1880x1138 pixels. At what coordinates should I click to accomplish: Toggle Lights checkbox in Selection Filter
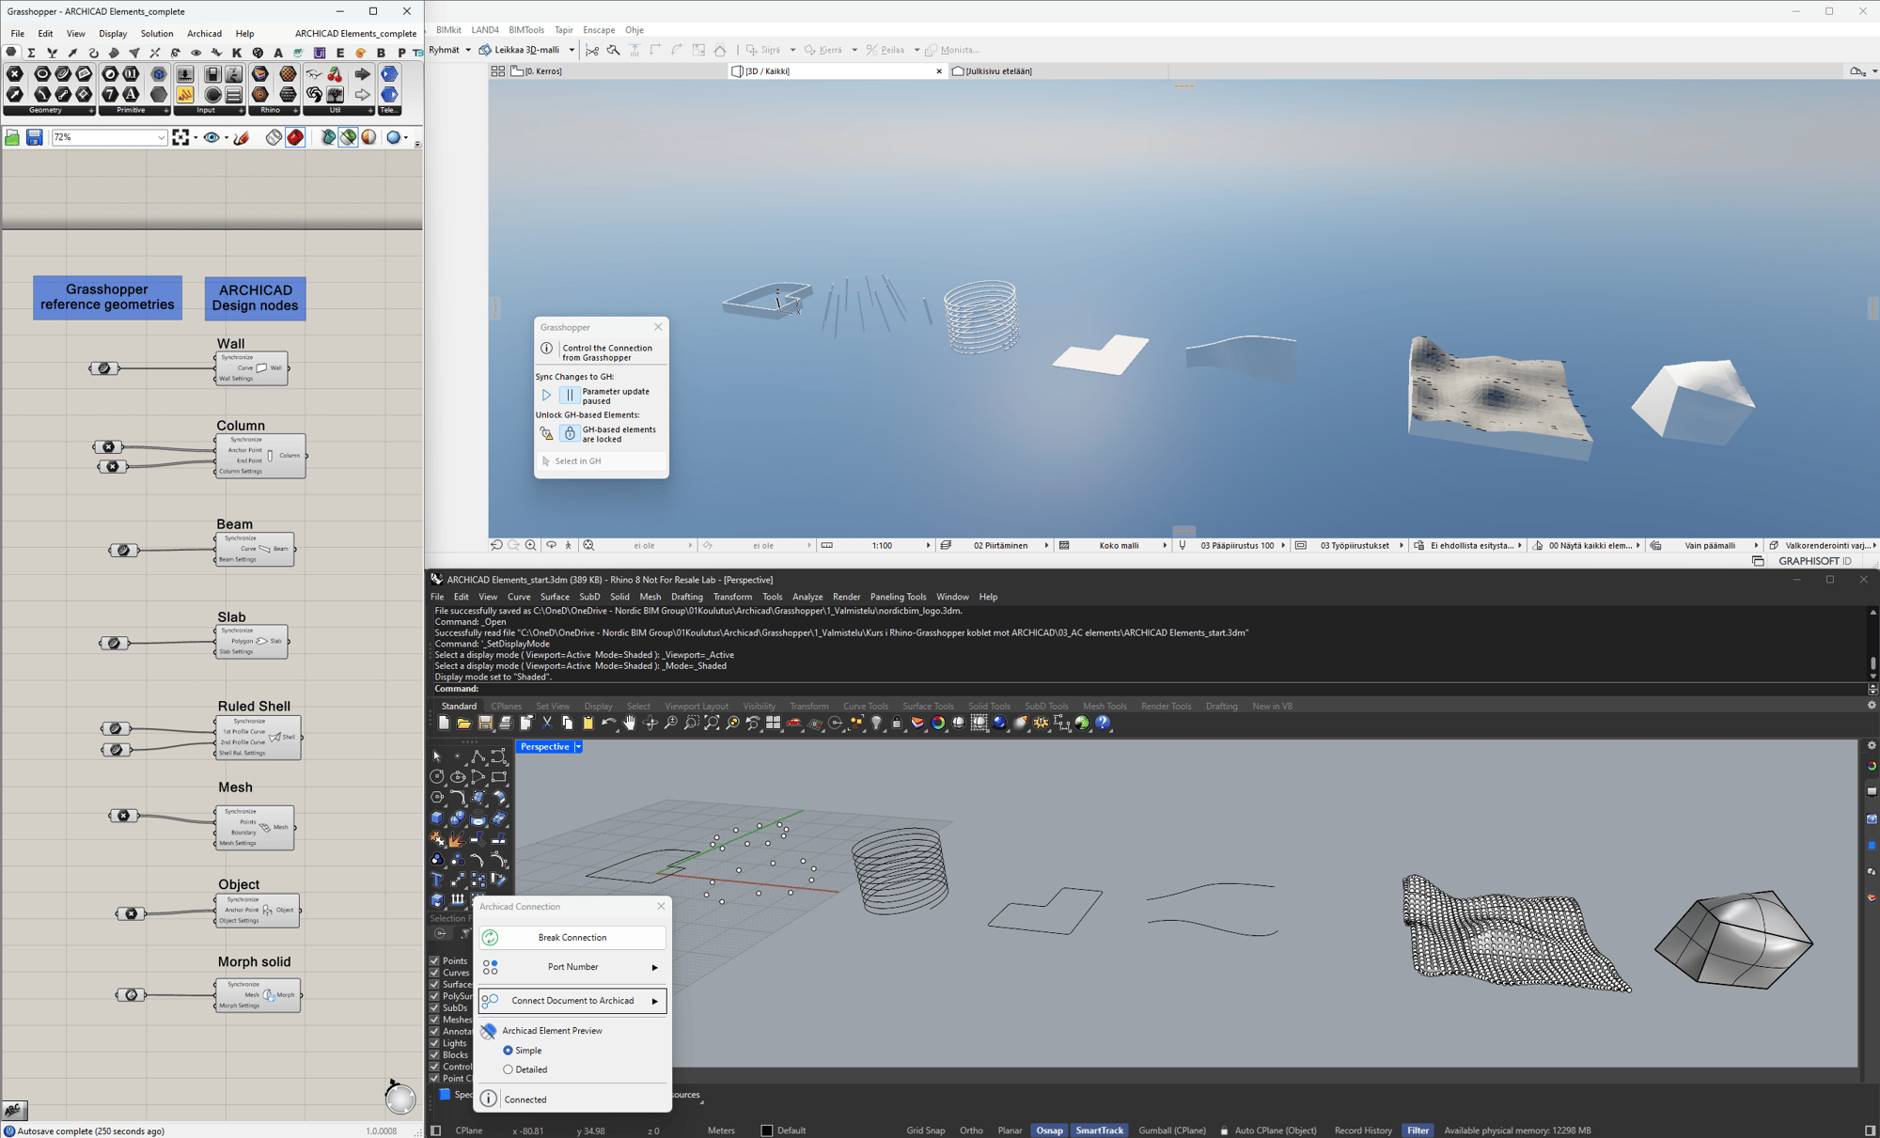[x=434, y=1043]
